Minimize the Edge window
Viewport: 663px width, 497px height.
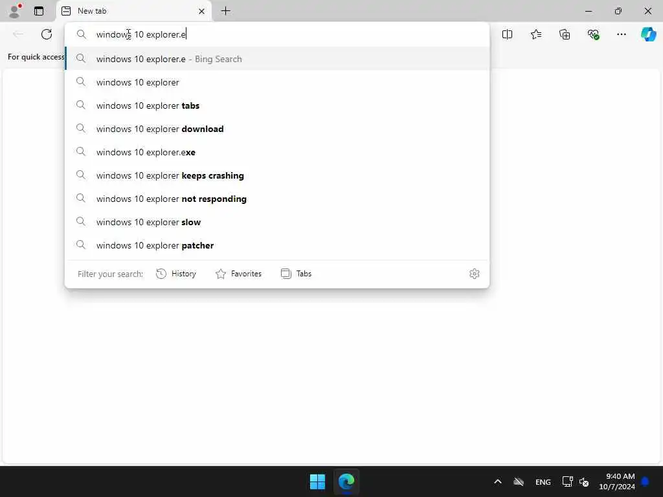588,11
